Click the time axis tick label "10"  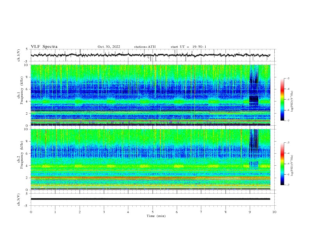pyautogui.click(x=274, y=212)
